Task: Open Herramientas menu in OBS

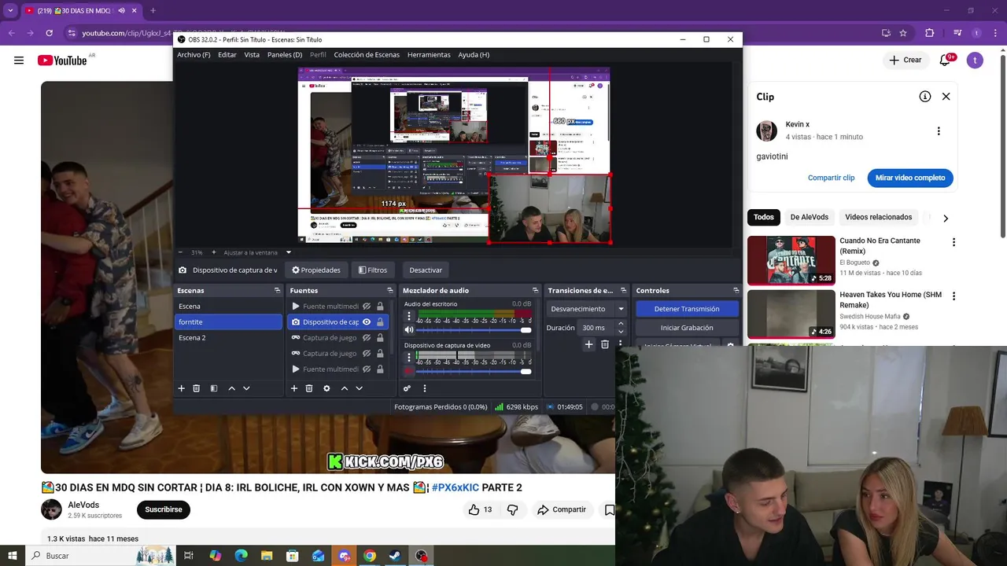Action: click(x=429, y=55)
